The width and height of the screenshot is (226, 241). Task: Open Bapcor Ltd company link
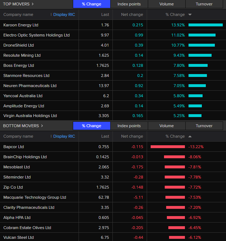coord(14,147)
